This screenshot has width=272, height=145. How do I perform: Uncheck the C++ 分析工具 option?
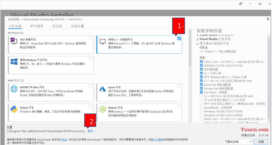coord(201,73)
